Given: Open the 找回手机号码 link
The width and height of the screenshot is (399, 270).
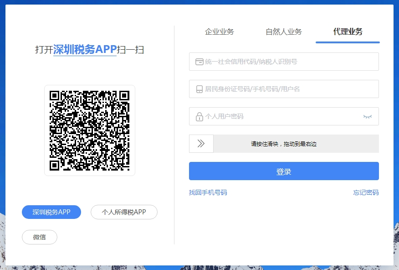Looking at the screenshot, I should click(x=208, y=192).
